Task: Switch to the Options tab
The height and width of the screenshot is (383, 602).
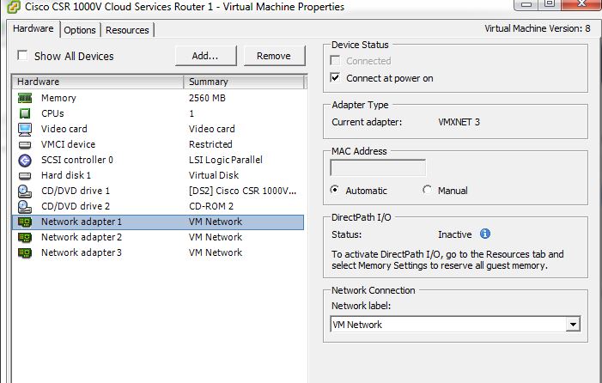Action: click(x=80, y=30)
